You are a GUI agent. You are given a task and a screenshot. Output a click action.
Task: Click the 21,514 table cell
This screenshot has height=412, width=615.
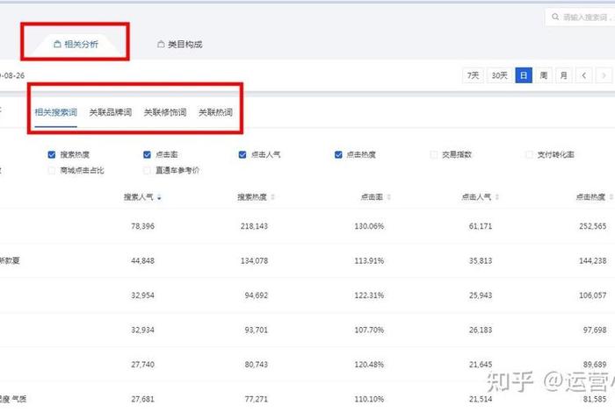click(481, 399)
